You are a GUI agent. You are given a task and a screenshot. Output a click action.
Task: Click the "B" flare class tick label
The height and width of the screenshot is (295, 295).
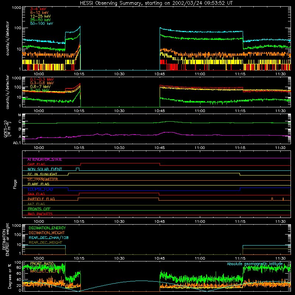tap(20, 129)
